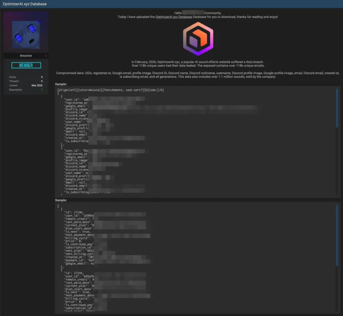343x316 pixels.
Task: Click the "id": 27194 line
Action: click(x=74, y=212)
